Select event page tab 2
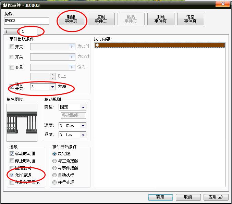 point(28,31)
